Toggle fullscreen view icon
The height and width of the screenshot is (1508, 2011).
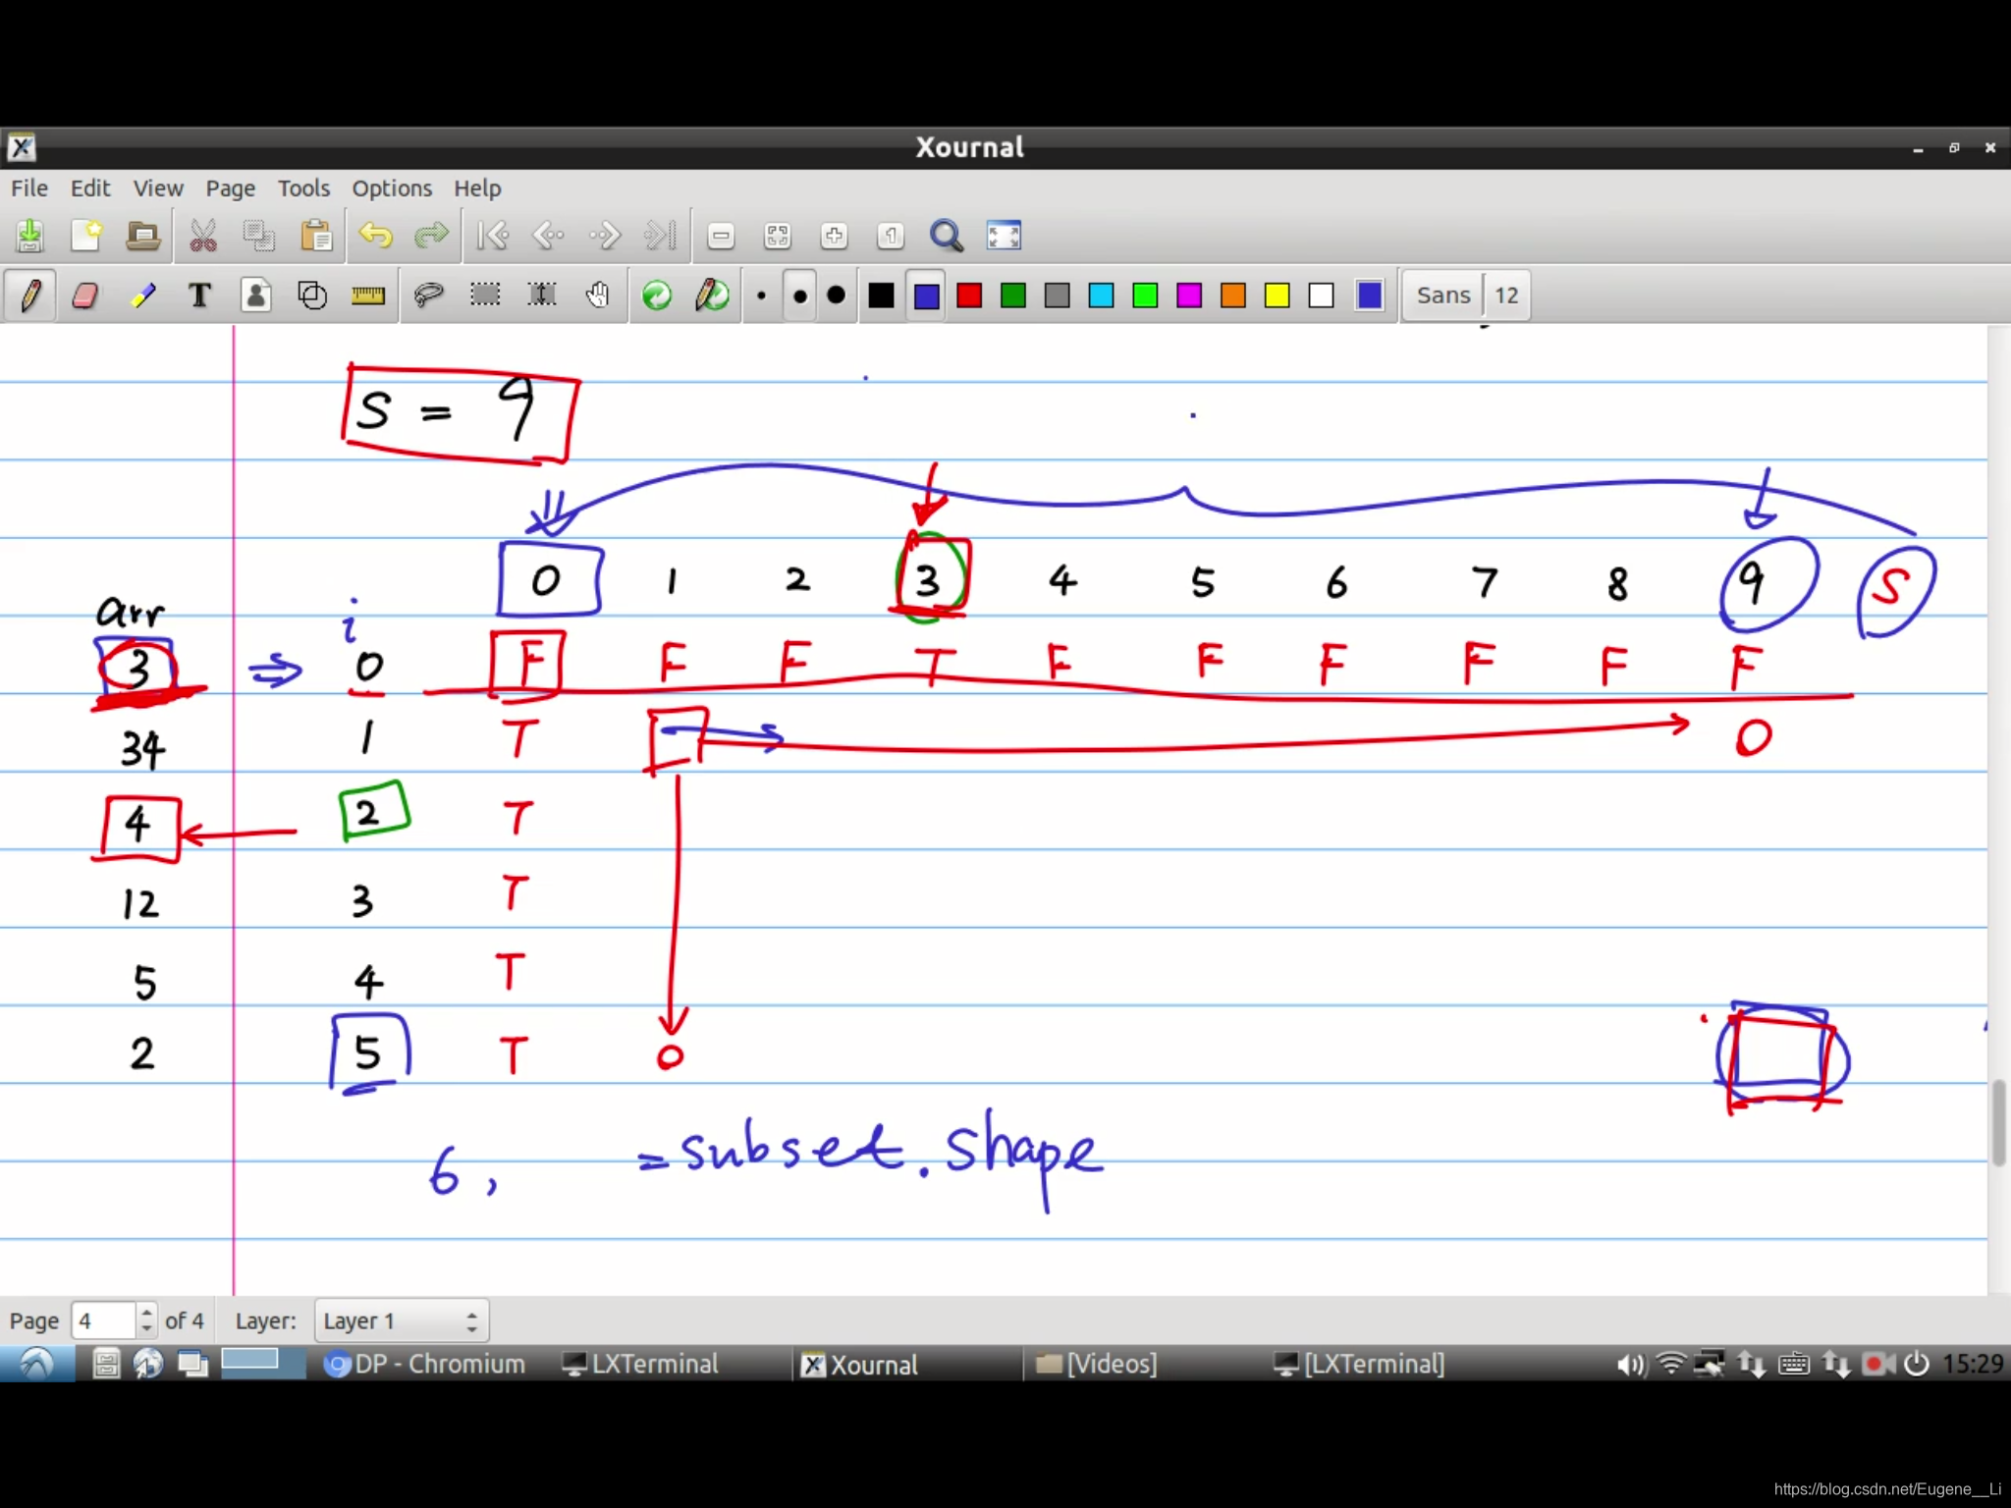click(1004, 236)
